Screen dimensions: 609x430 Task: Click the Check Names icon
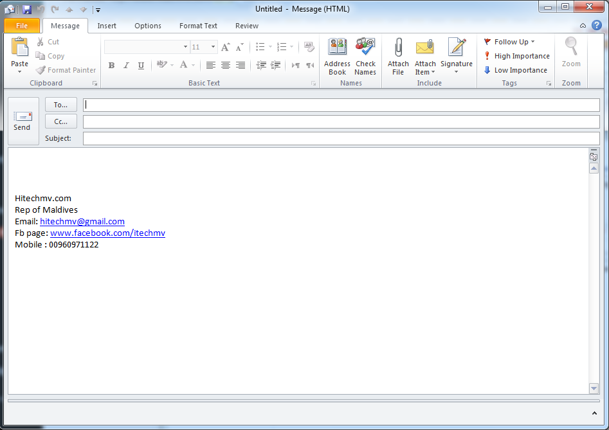click(365, 57)
